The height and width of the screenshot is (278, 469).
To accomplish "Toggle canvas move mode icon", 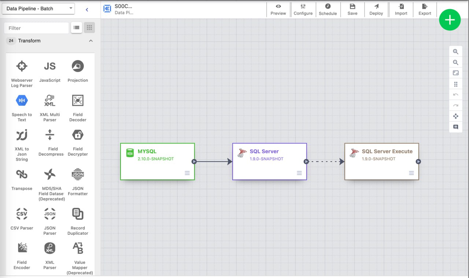I will coord(455,116).
